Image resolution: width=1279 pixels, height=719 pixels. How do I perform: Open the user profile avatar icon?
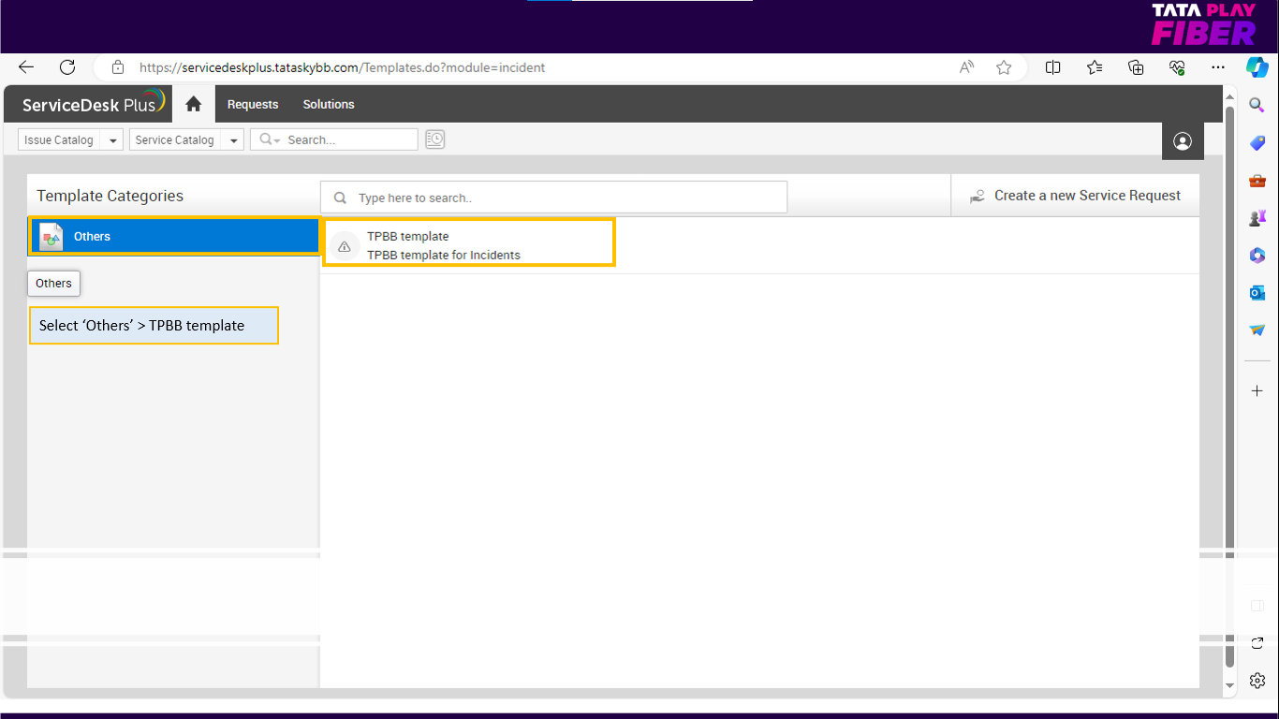[1183, 141]
